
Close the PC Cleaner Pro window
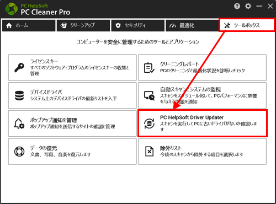coord(270,6)
